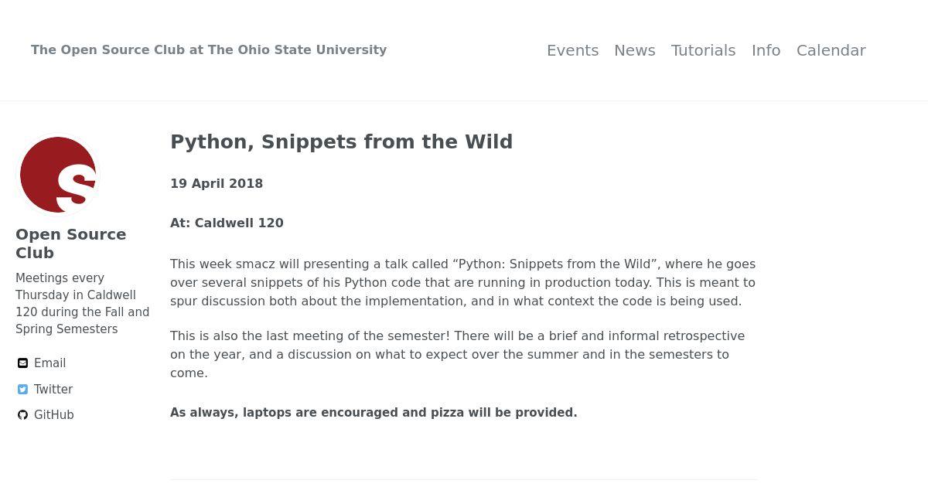Go to the News section
The height and width of the screenshot is (487, 928).
(x=635, y=50)
